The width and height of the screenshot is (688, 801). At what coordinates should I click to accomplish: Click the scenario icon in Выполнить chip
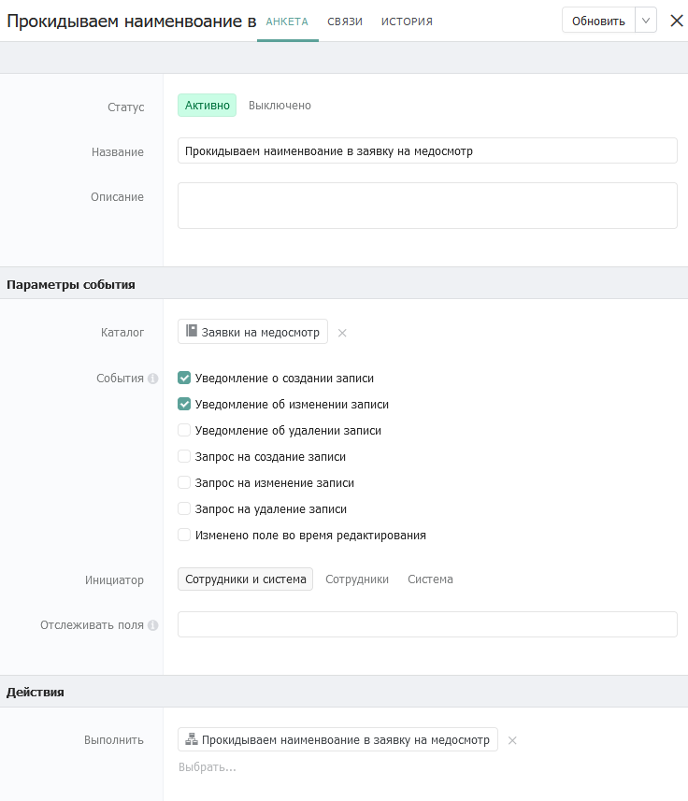(x=192, y=739)
